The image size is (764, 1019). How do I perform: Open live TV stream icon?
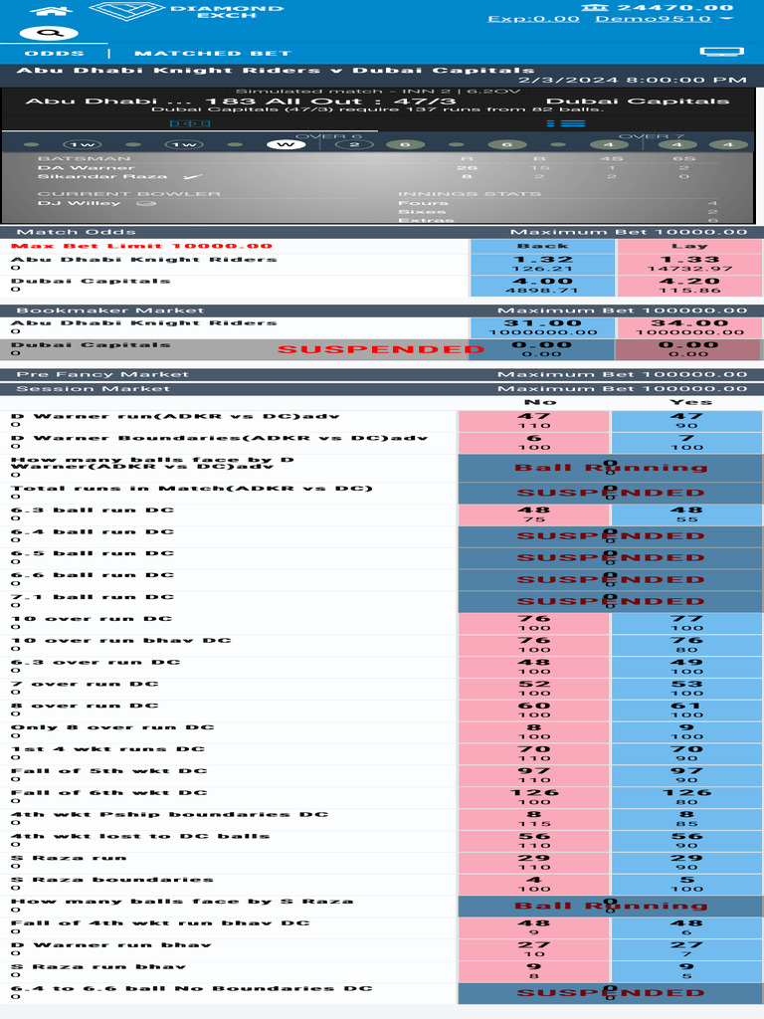[721, 52]
